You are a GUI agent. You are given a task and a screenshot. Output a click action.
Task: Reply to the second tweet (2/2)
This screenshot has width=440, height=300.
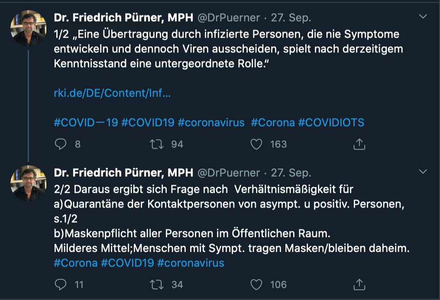tap(61, 284)
